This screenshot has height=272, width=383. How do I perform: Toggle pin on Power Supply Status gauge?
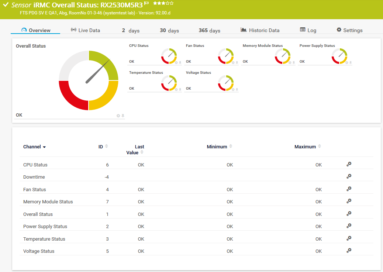pyautogui.click(x=351, y=62)
